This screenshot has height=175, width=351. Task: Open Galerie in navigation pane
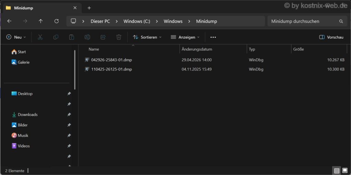[20, 62]
